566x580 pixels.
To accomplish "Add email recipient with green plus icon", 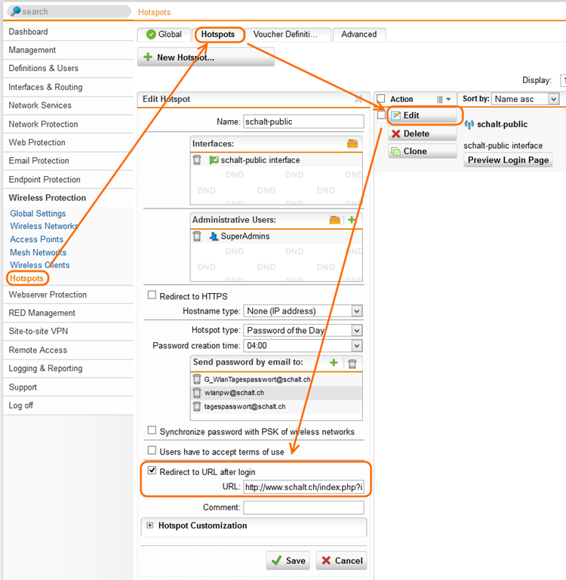I will click(x=334, y=363).
